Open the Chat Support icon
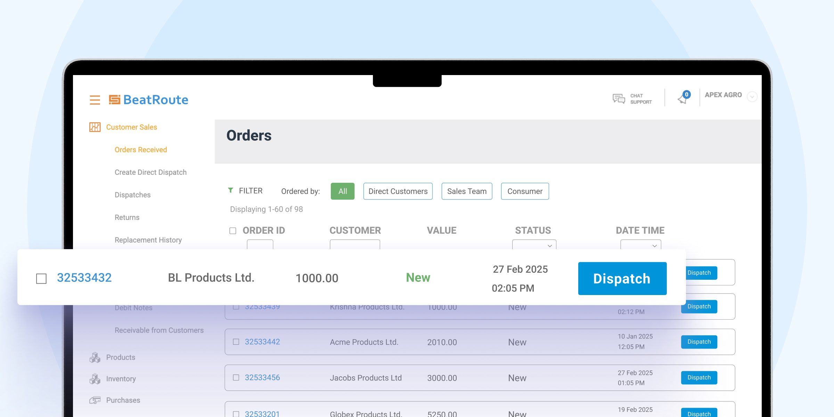The height and width of the screenshot is (417, 834). point(619,99)
